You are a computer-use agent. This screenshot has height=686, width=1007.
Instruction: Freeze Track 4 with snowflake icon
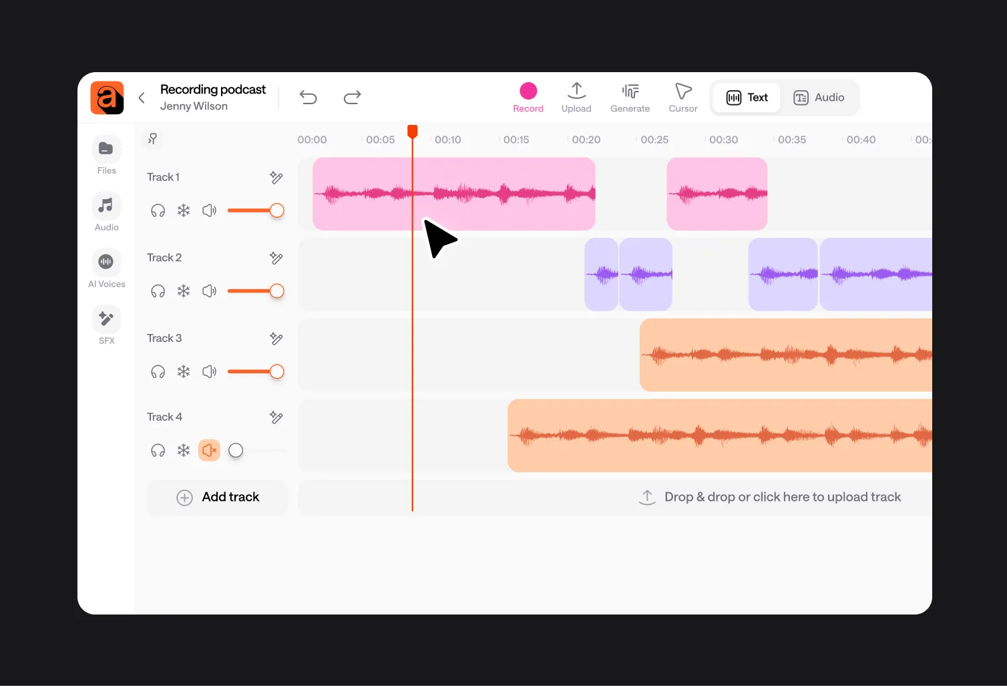coord(184,450)
